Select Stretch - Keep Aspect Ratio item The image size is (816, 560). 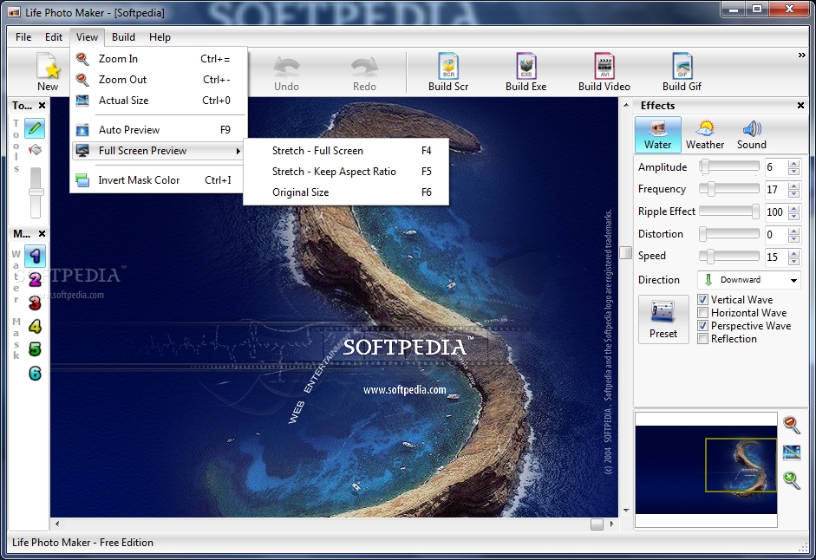click(346, 172)
